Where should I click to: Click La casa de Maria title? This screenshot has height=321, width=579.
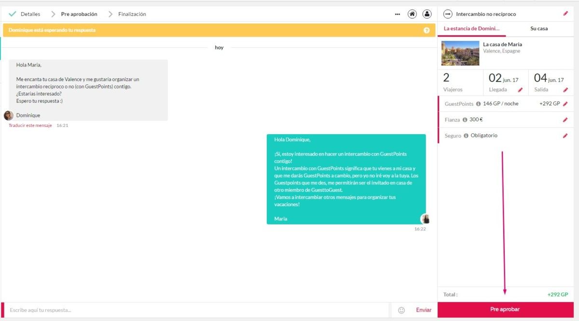pyautogui.click(x=502, y=44)
